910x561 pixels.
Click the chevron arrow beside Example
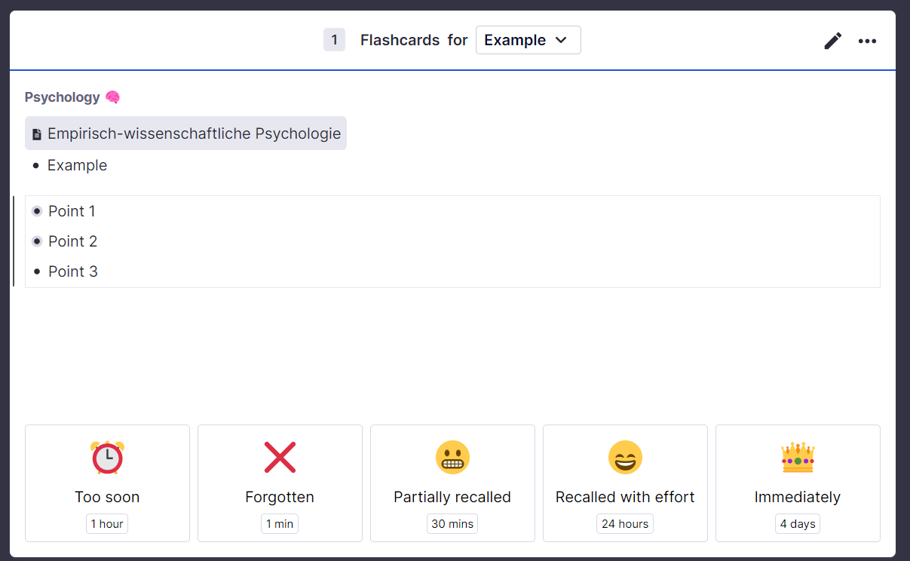[x=560, y=40]
